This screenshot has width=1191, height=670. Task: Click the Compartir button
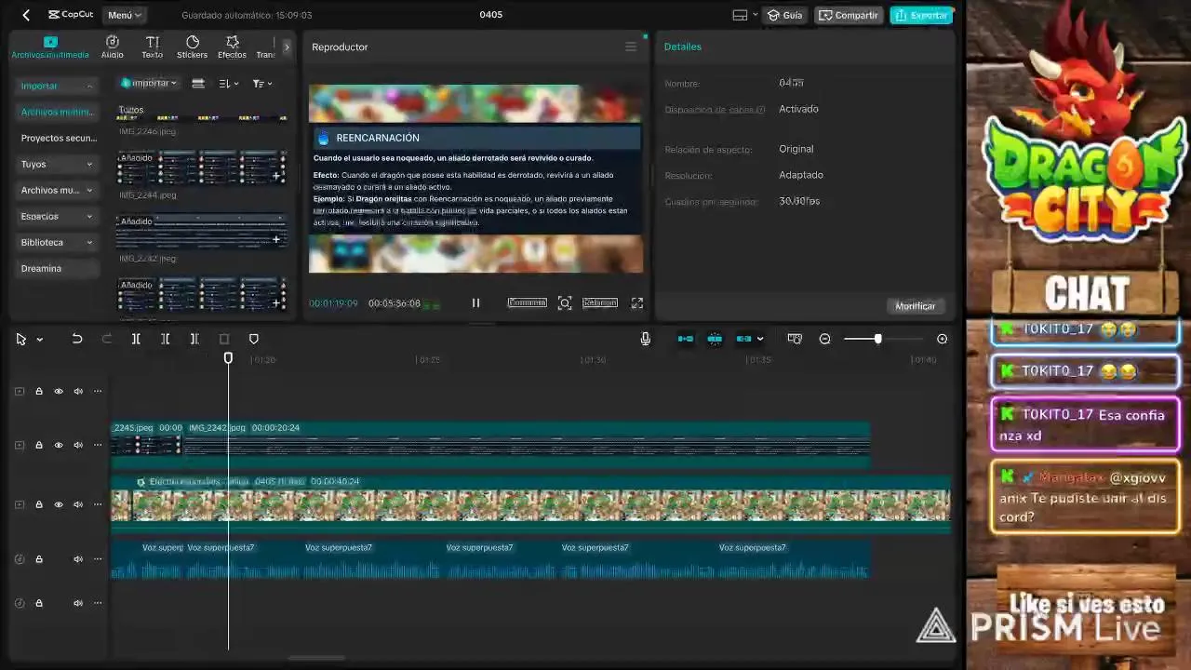pyautogui.click(x=848, y=15)
